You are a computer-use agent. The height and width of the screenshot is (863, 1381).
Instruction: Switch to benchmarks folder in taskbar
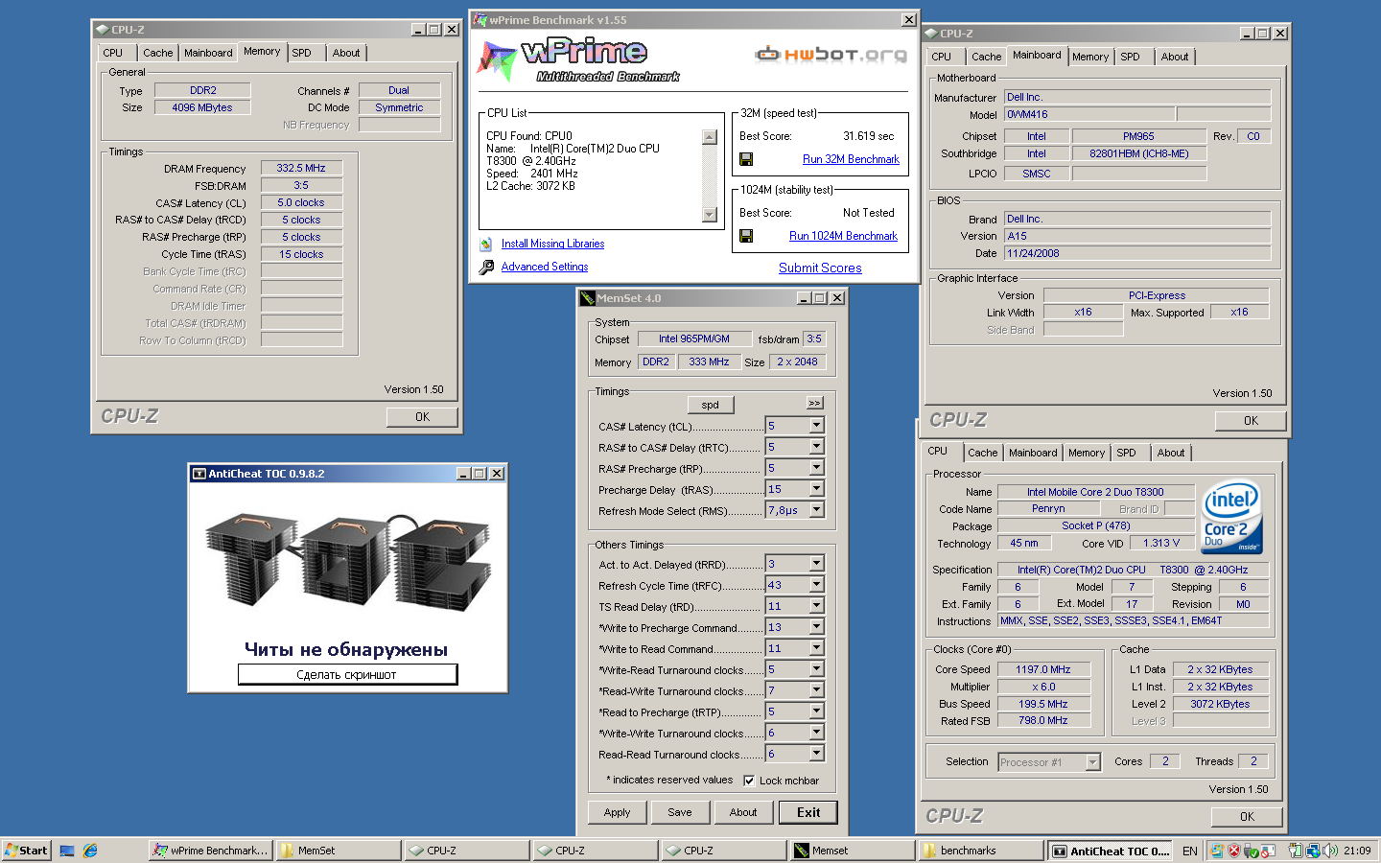point(980,851)
